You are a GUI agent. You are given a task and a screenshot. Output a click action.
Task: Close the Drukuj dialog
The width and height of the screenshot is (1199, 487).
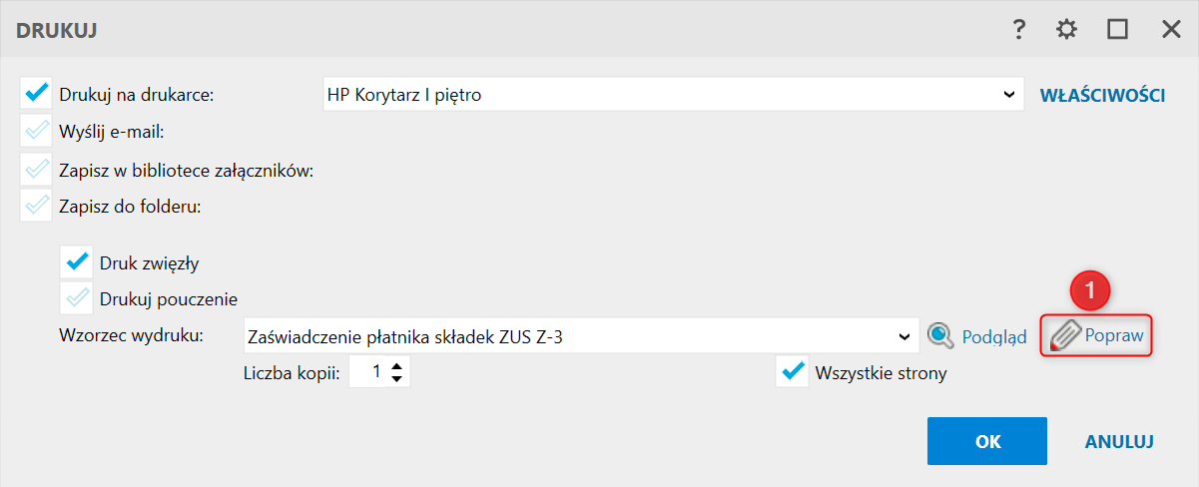click(x=1171, y=30)
